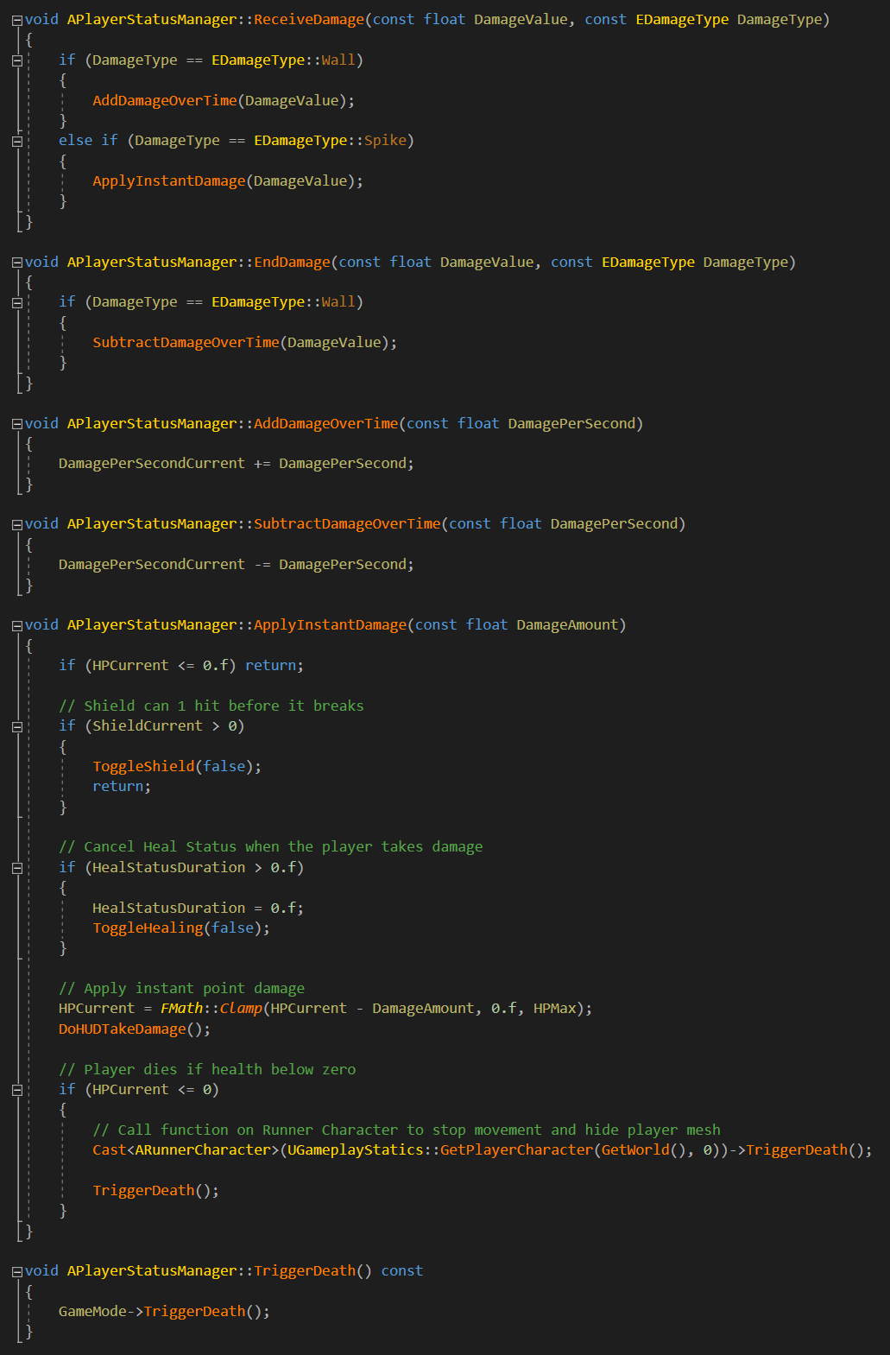Click the UGameplayStatics class name
This screenshot has width=890, height=1355.
coord(356,1150)
